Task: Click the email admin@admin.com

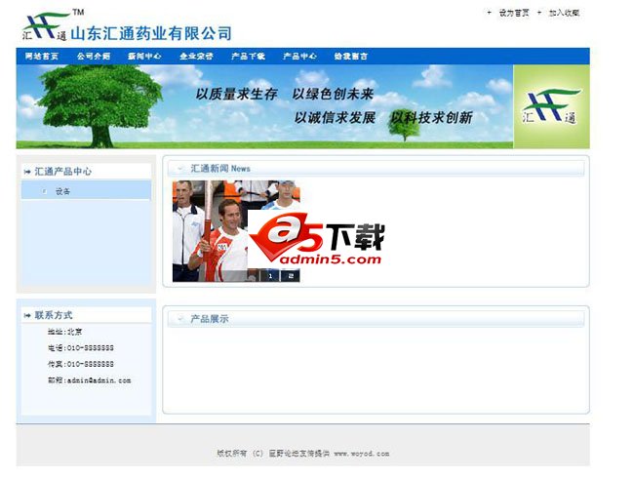Action: click(x=99, y=380)
